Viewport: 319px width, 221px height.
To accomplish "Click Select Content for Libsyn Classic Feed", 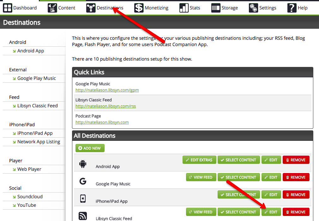I will coord(239,212).
